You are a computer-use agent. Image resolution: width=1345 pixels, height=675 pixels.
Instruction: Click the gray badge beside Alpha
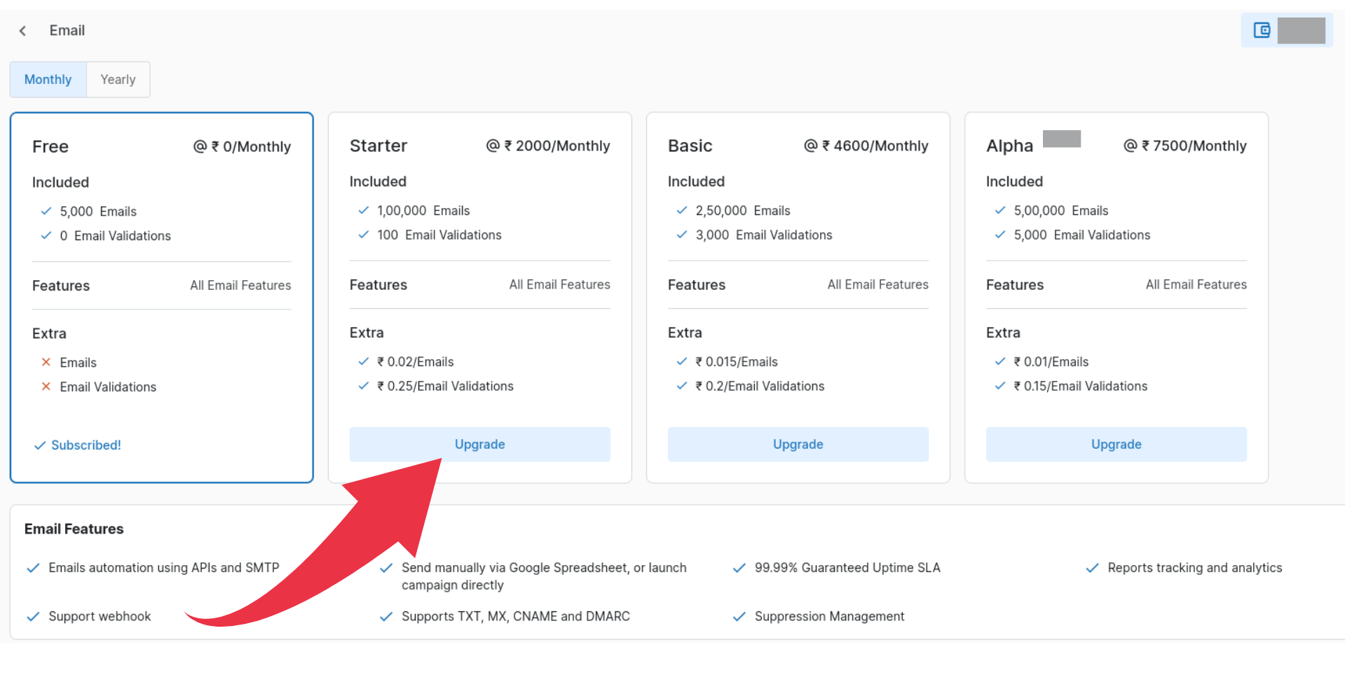(1061, 139)
